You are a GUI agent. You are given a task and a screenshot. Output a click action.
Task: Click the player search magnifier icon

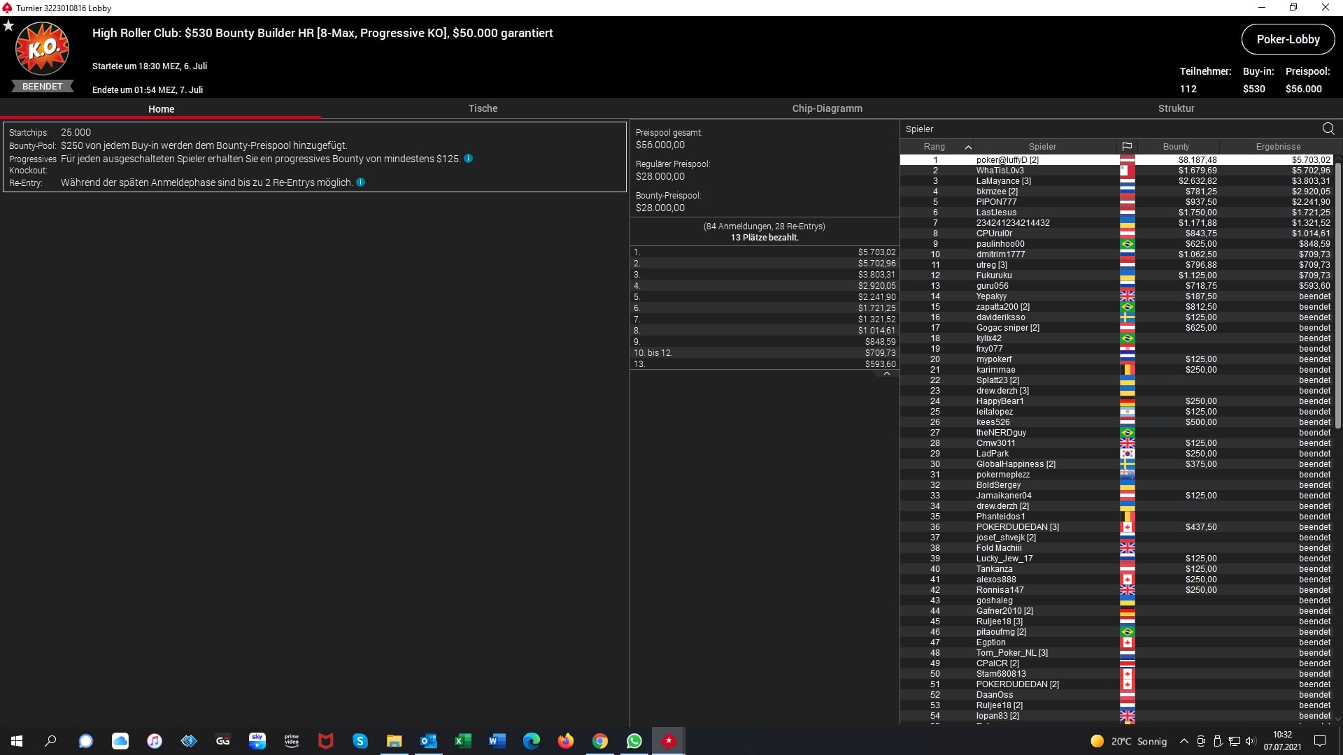pyautogui.click(x=1328, y=129)
